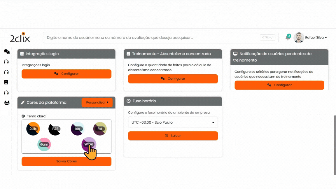Click the 2clix logo
The width and height of the screenshot is (336, 189).
click(20, 38)
